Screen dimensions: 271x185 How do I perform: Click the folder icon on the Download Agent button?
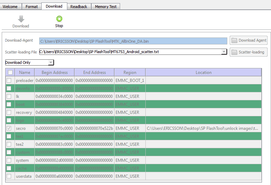coord(234,40)
